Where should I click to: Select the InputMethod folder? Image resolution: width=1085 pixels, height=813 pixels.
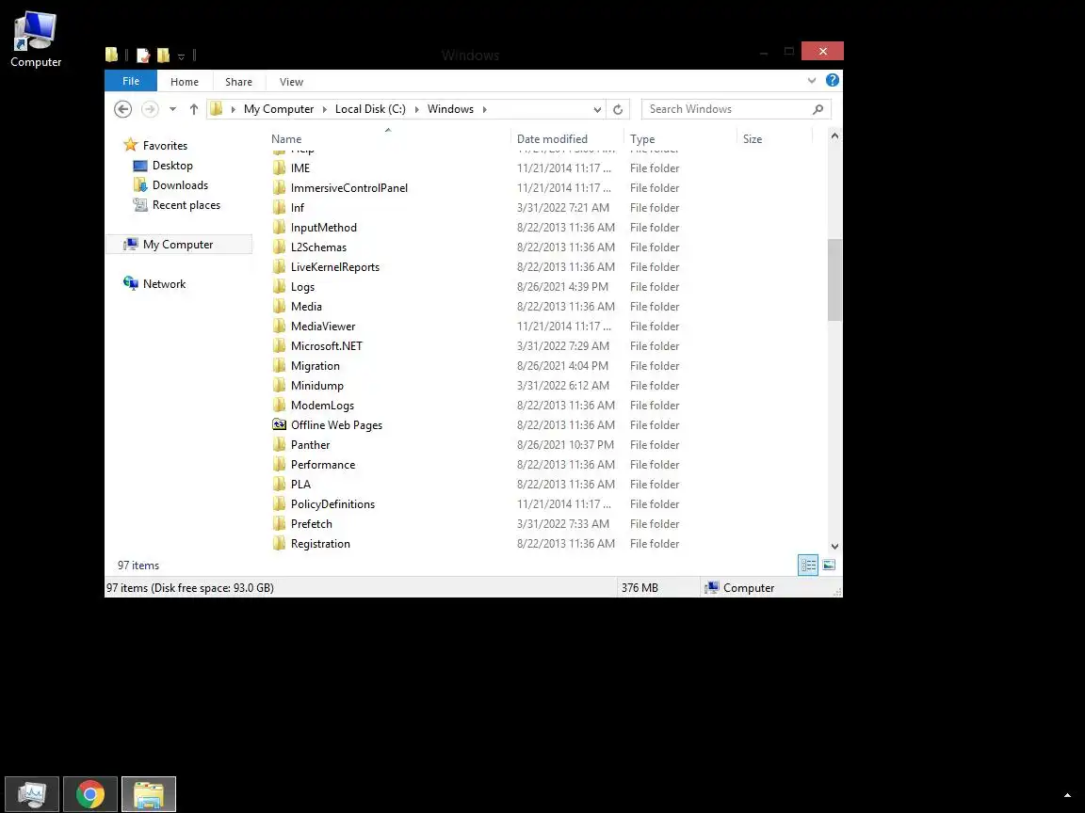pos(323,228)
